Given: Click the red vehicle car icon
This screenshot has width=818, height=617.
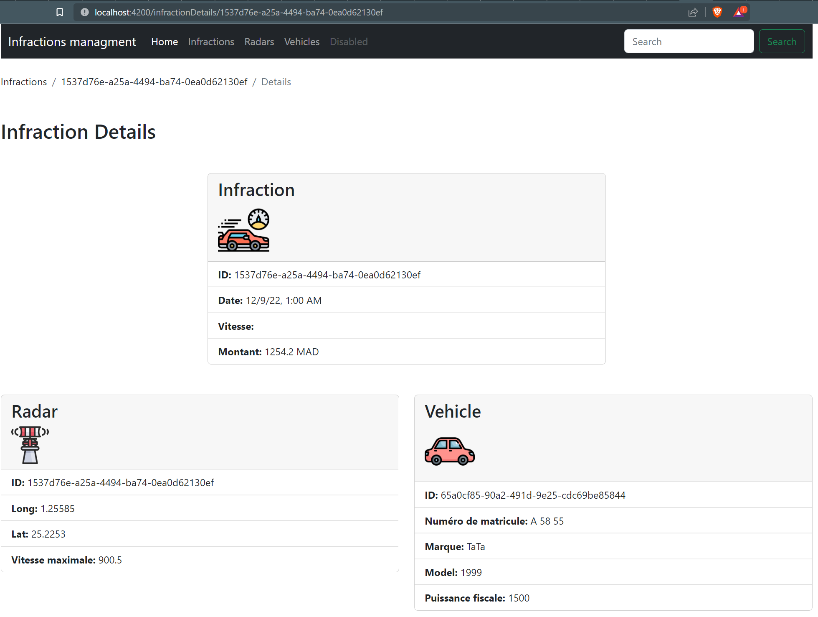Looking at the screenshot, I should tap(449, 451).
